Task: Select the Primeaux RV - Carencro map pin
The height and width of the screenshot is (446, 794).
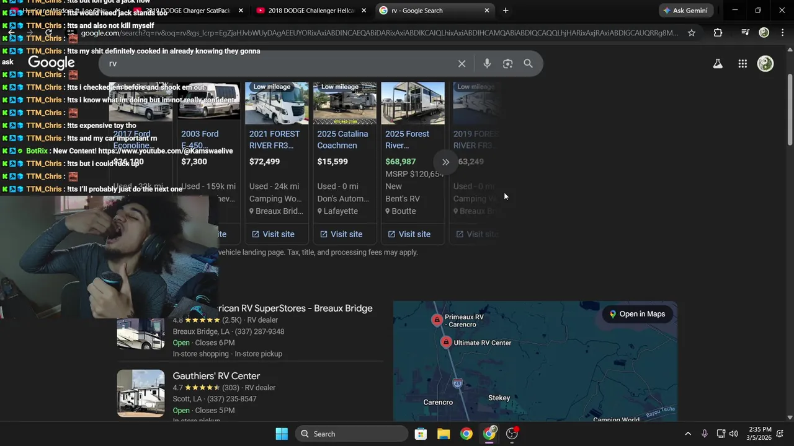Action: tap(437, 320)
